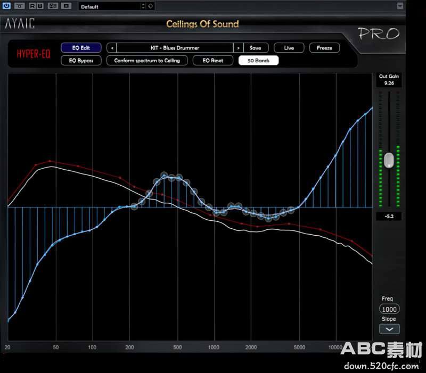The width and height of the screenshot is (426, 373).
Task: Click the -5.2 level readout
Action: [389, 217]
